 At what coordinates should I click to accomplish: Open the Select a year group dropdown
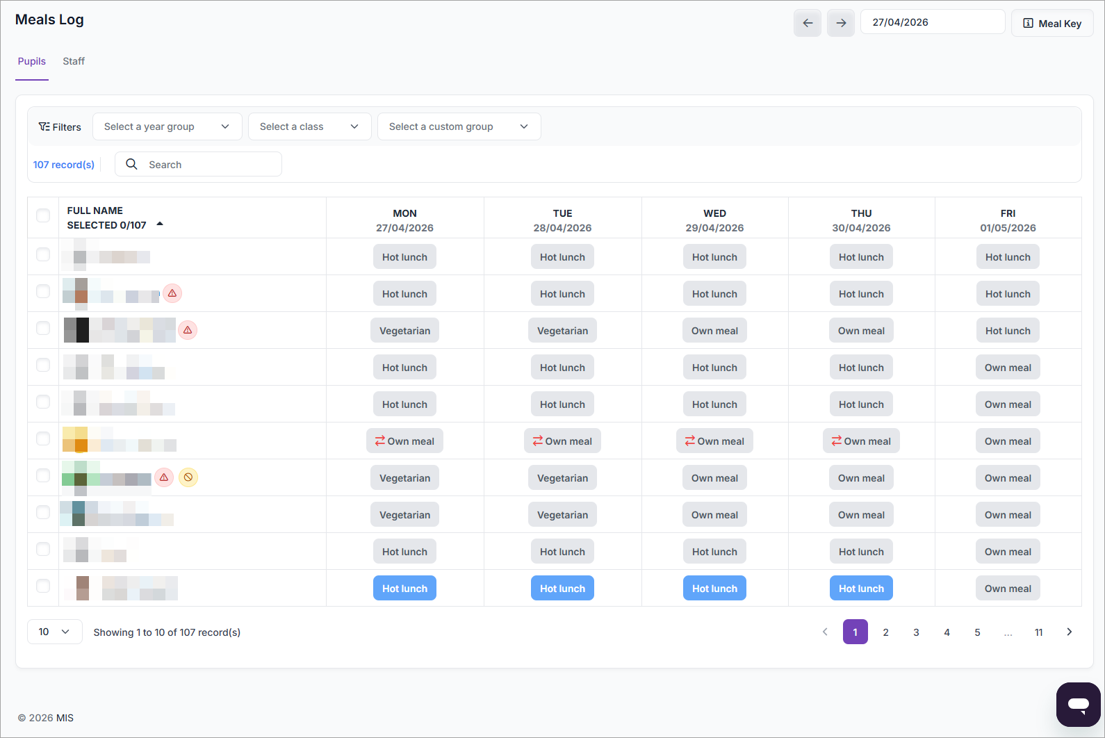tap(167, 126)
